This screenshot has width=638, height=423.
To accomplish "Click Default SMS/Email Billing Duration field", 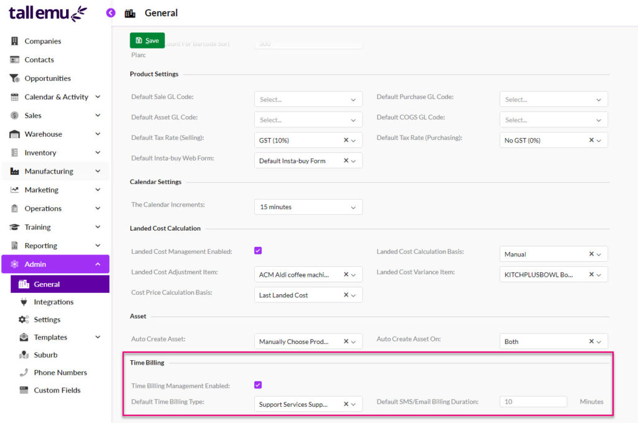I will 533,402.
